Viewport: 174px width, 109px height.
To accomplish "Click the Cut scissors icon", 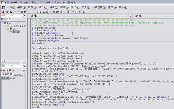I will (x=15, y=12).
